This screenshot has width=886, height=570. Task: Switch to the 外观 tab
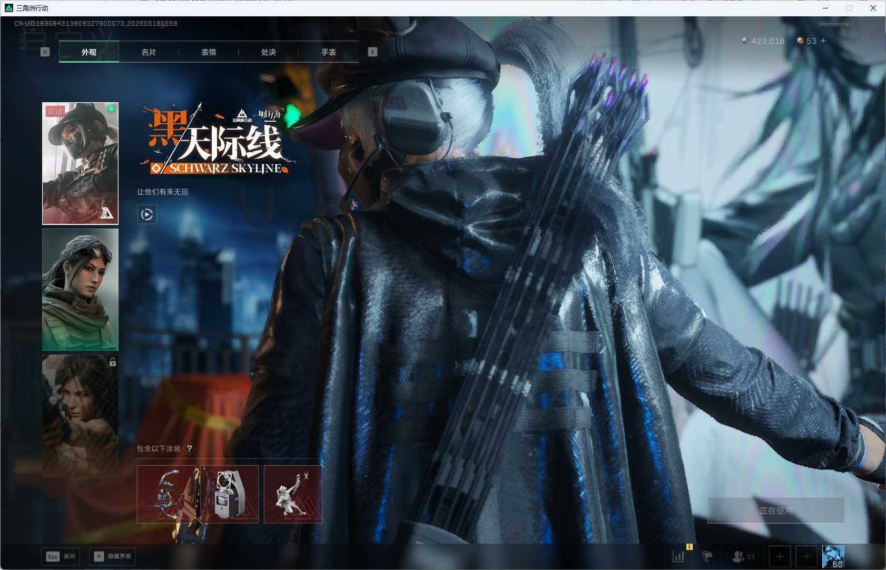coord(89,52)
